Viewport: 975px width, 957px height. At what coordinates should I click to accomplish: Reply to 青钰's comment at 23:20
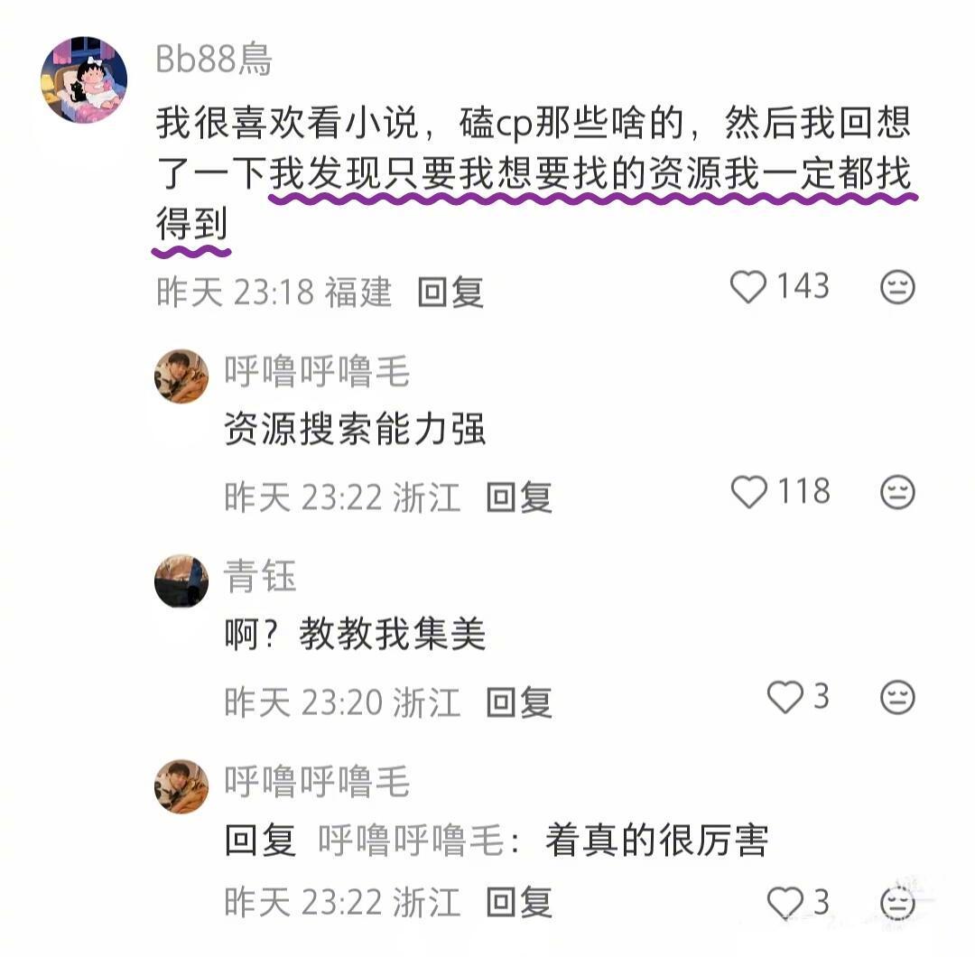tap(519, 702)
